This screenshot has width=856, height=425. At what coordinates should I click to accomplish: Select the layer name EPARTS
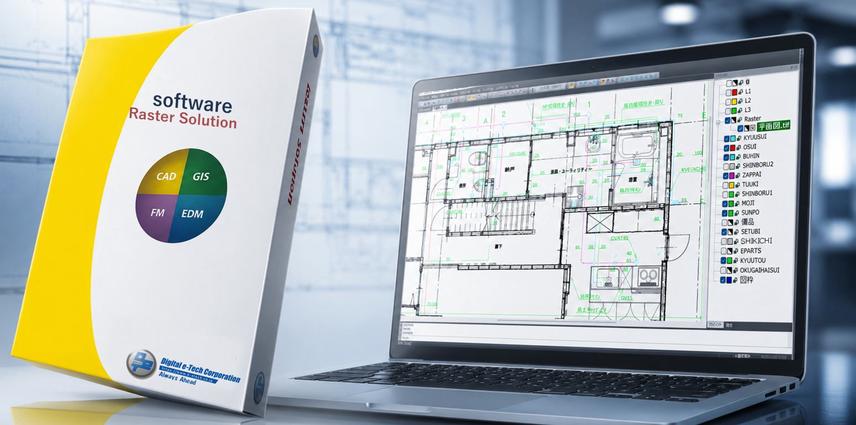point(751,251)
